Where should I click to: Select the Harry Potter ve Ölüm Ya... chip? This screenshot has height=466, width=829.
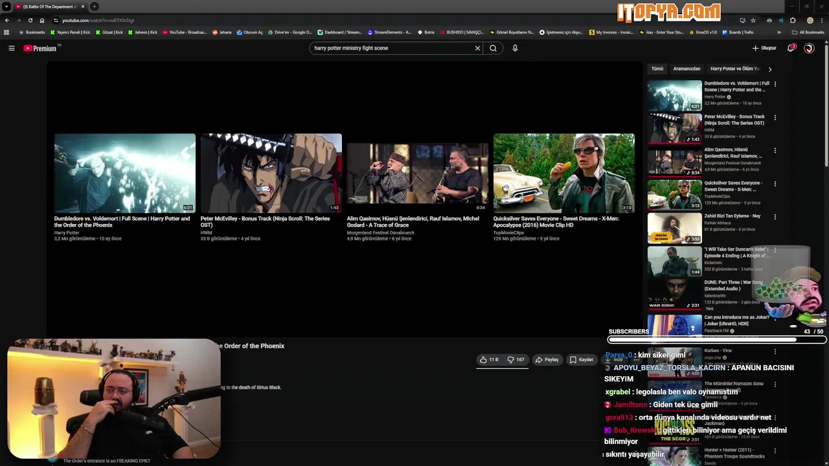[734, 69]
